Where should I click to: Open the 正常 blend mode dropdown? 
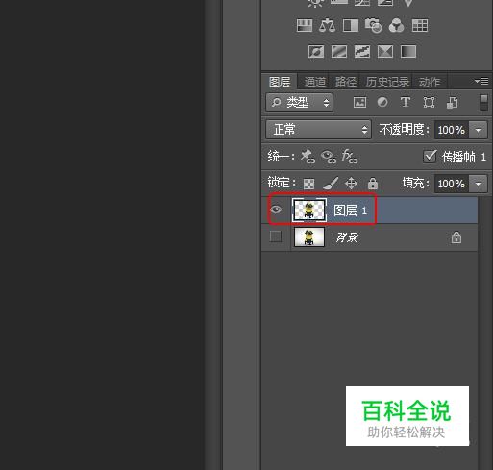point(318,130)
